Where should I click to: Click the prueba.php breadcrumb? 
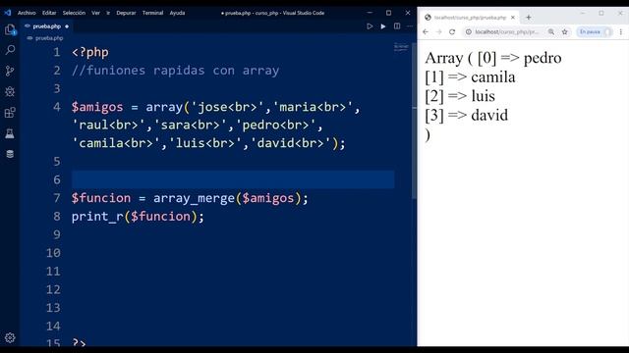point(49,38)
